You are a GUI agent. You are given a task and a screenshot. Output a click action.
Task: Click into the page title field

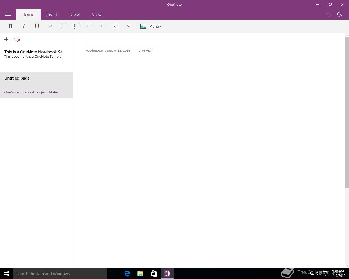[x=122, y=43]
